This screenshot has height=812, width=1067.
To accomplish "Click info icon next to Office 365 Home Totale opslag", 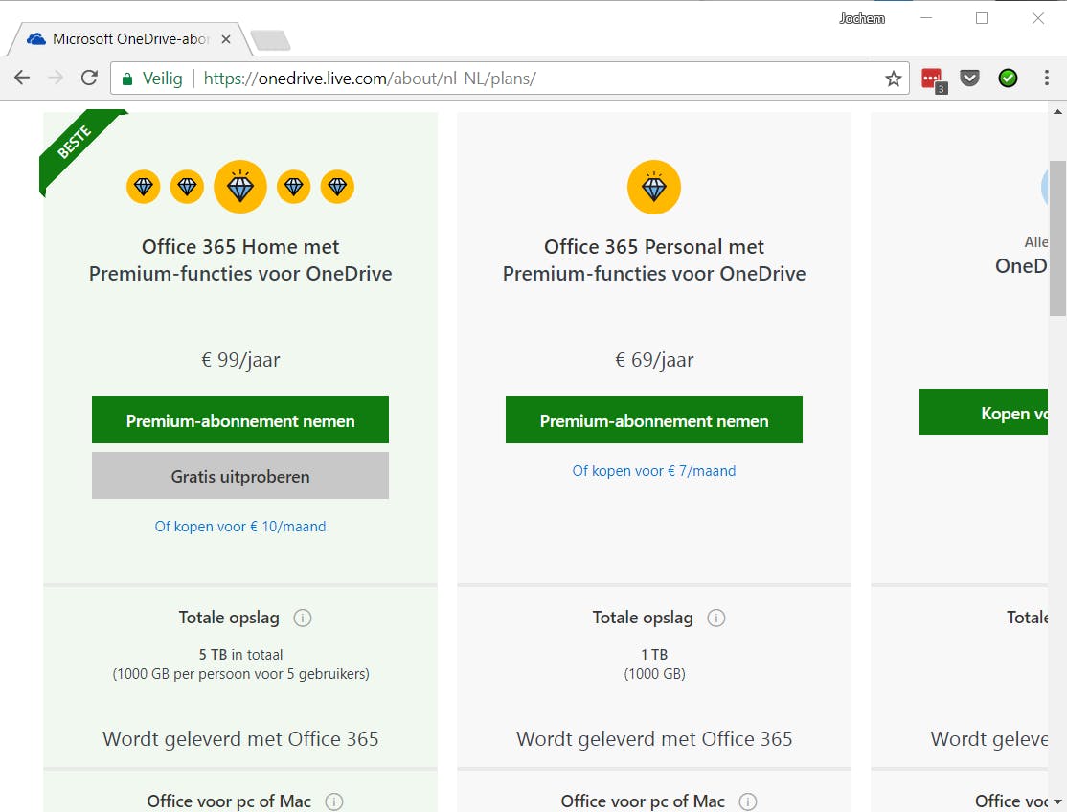I will [303, 619].
